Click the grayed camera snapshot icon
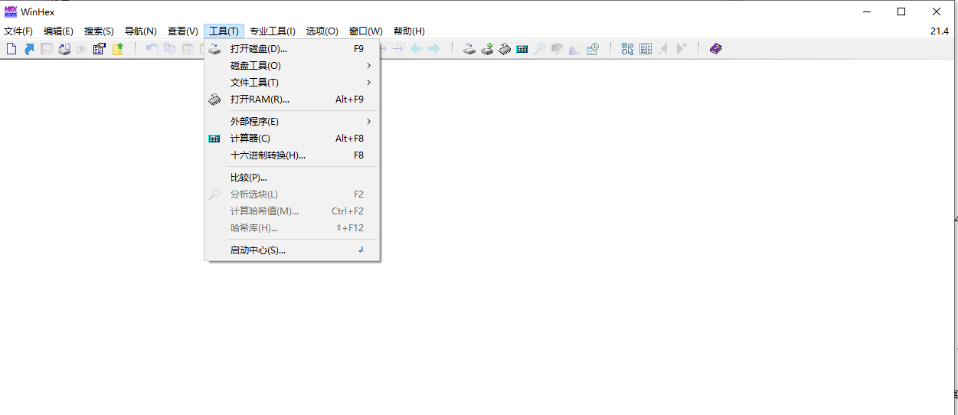Image resolution: width=958 pixels, height=415 pixels. pos(557,49)
